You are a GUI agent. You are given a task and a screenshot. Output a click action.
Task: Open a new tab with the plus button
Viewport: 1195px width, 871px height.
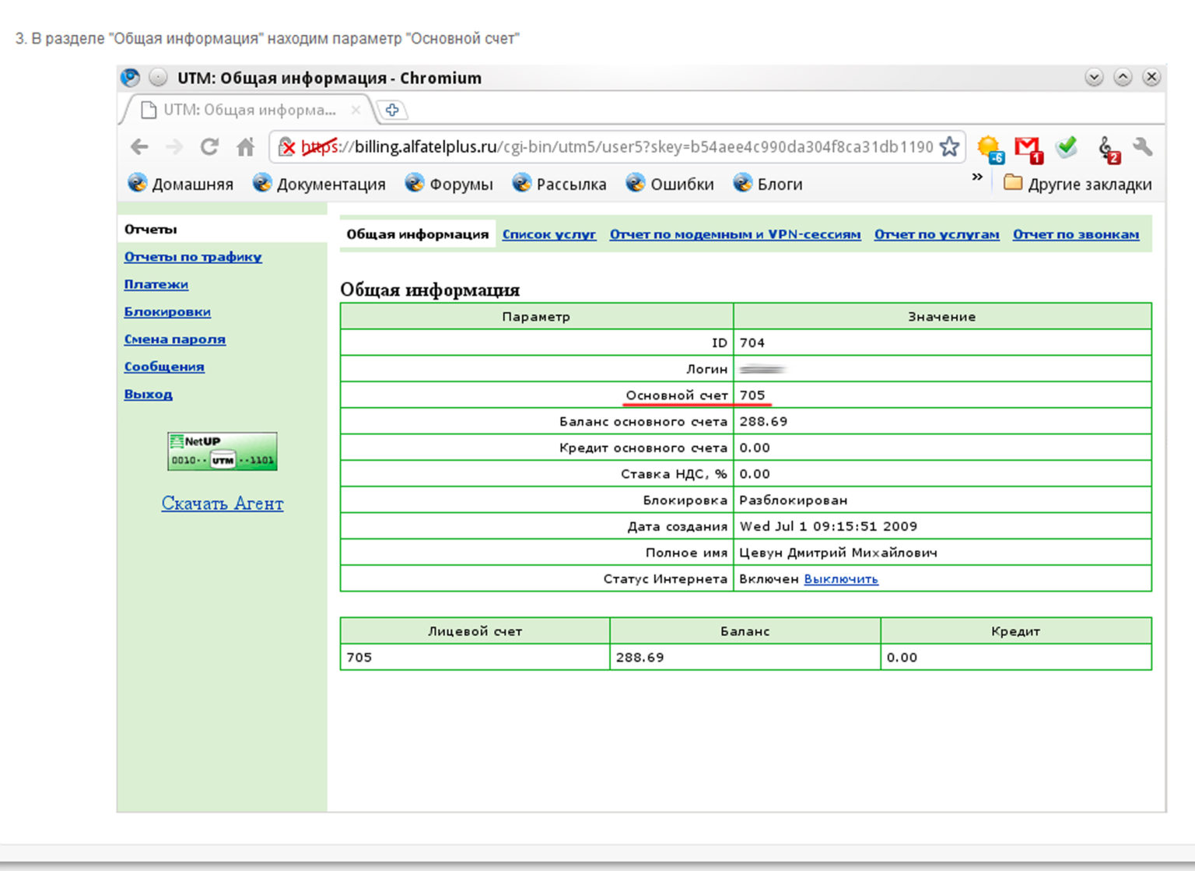392,110
